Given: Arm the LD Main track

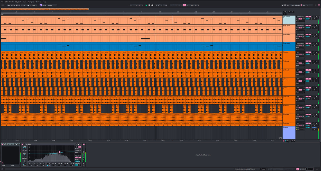Looking at the screenshot, I should tap(316, 17).
